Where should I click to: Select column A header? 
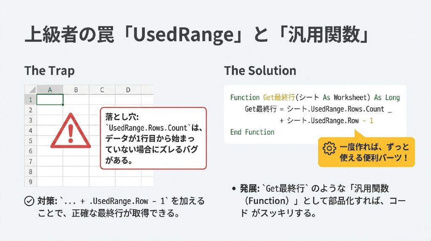coord(50,90)
